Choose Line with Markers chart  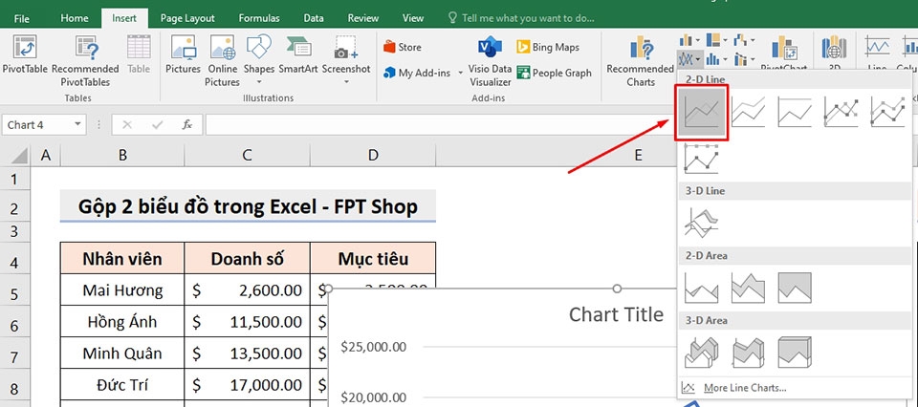tap(841, 112)
